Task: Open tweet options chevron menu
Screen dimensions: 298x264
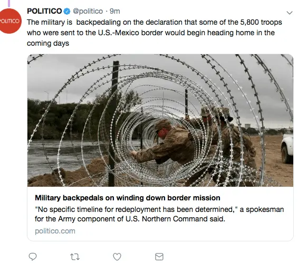Action: click(x=289, y=13)
